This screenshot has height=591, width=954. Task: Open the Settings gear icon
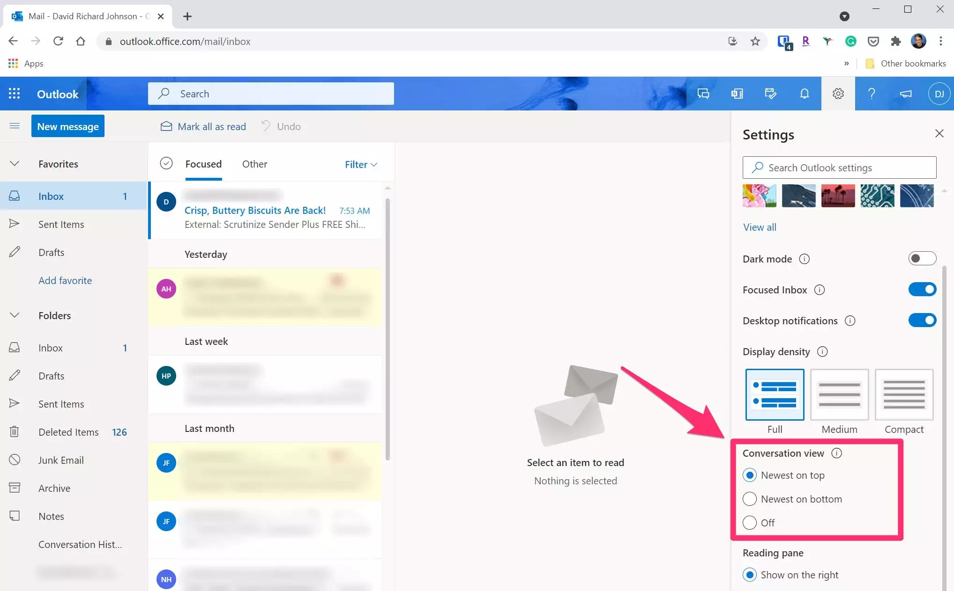click(x=838, y=94)
